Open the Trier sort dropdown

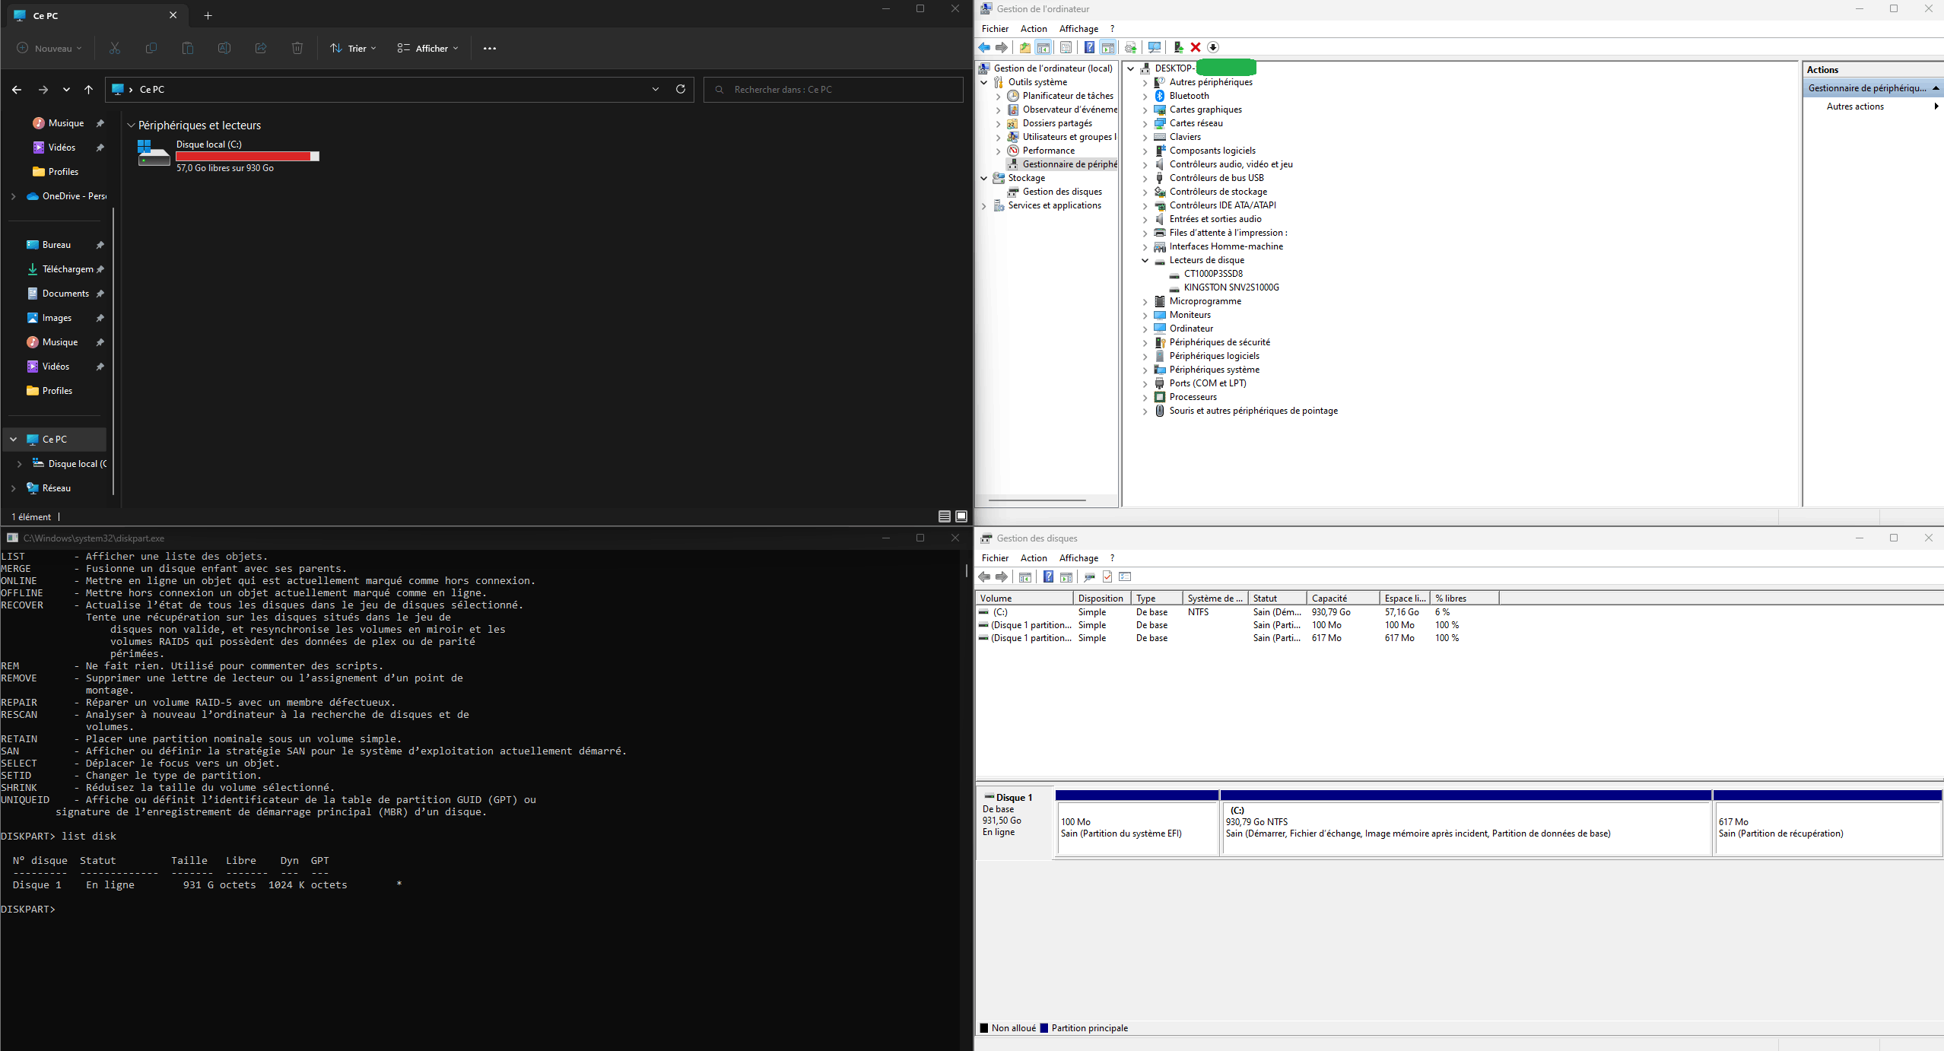[353, 48]
